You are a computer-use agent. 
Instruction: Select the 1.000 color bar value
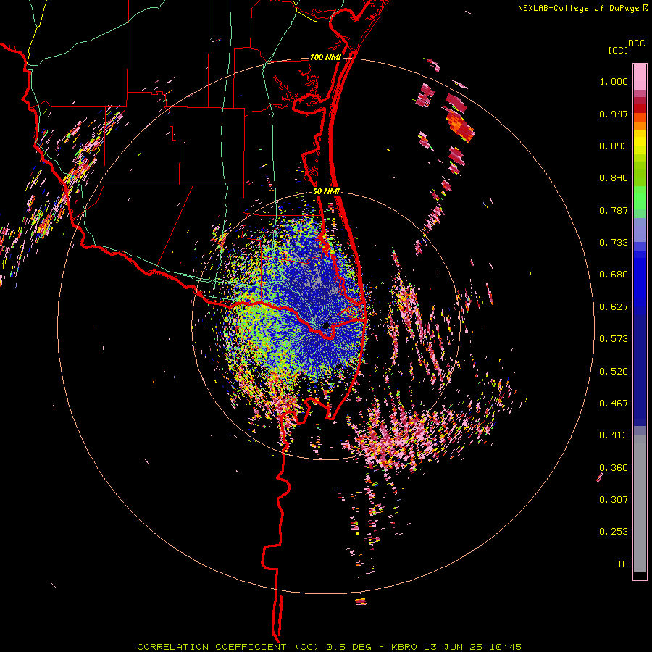tap(614, 81)
